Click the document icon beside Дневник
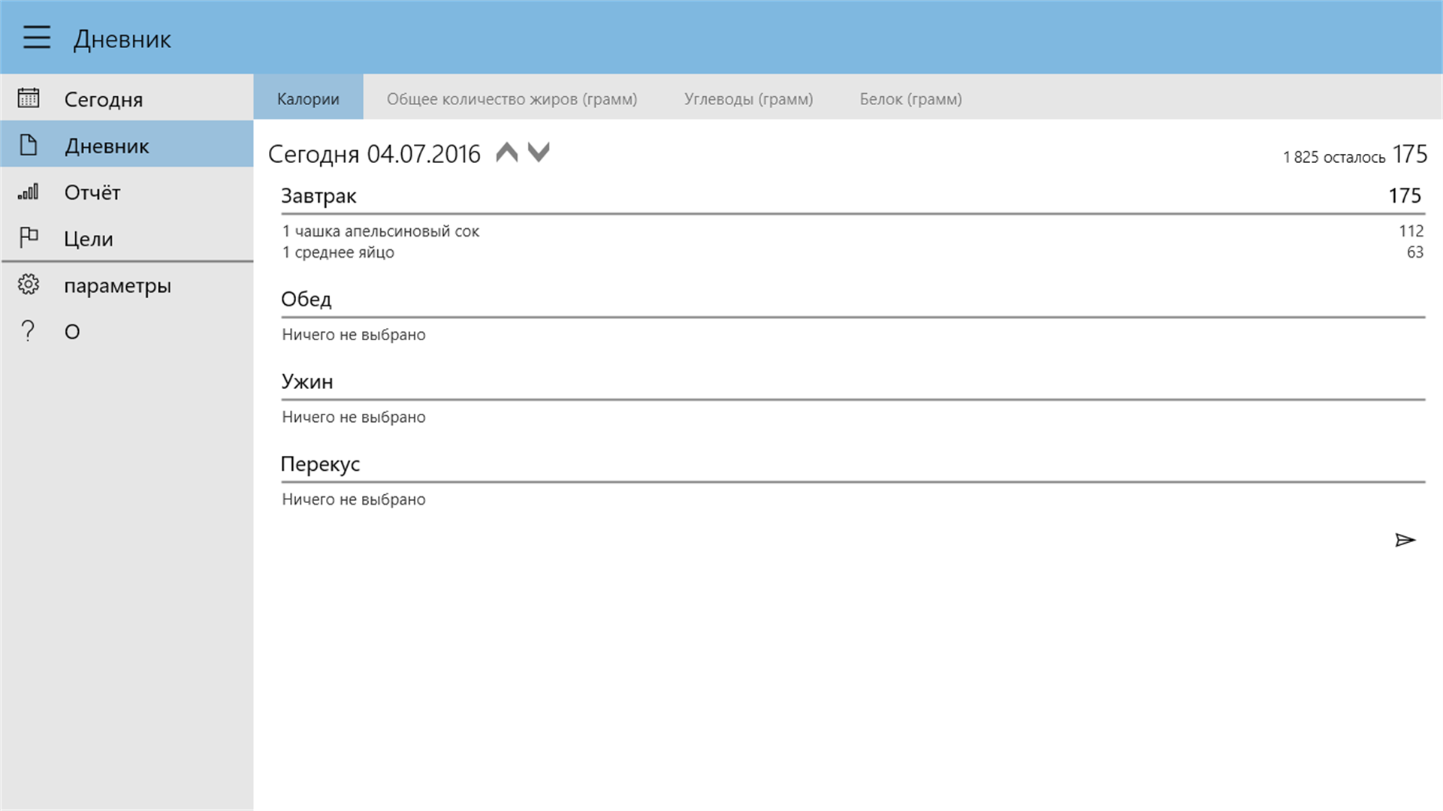The width and height of the screenshot is (1443, 811). coord(29,145)
